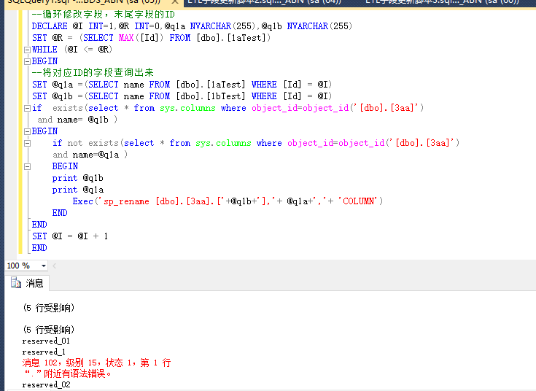Viewport: 536px width, 391px height.
Task: Click 'COLUMN' string in the Exec line
Action: tap(358, 201)
